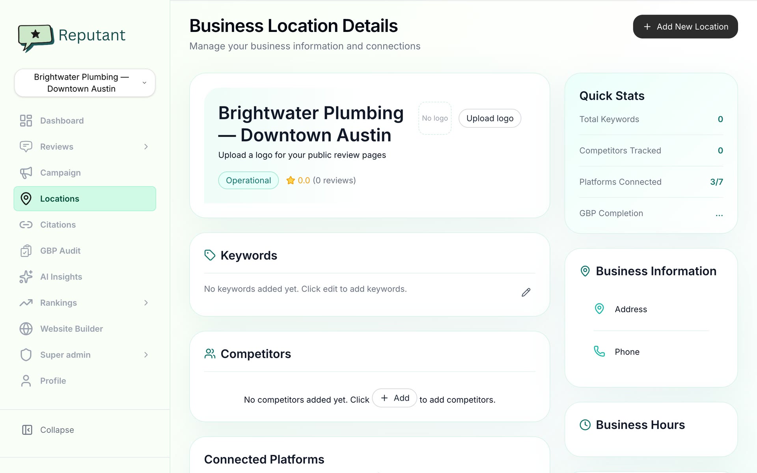Click the Website Builder globe icon

(26, 329)
